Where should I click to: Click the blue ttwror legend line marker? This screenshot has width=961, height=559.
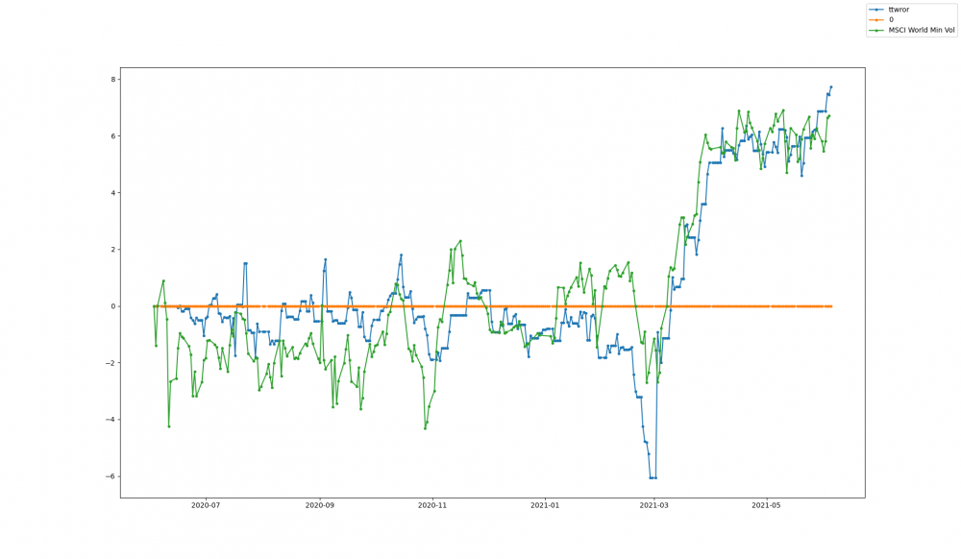[877, 10]
